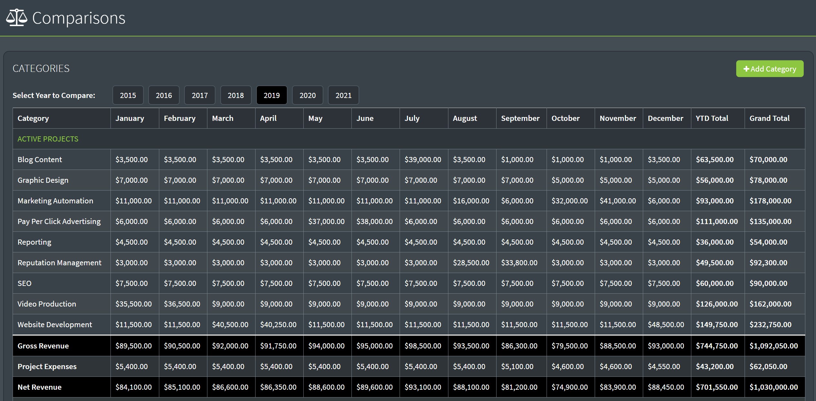Image resolution: width=816 pixels, height=401 pixels.
Task: Click the Add Category button
Action: click(x=769, y=69)
